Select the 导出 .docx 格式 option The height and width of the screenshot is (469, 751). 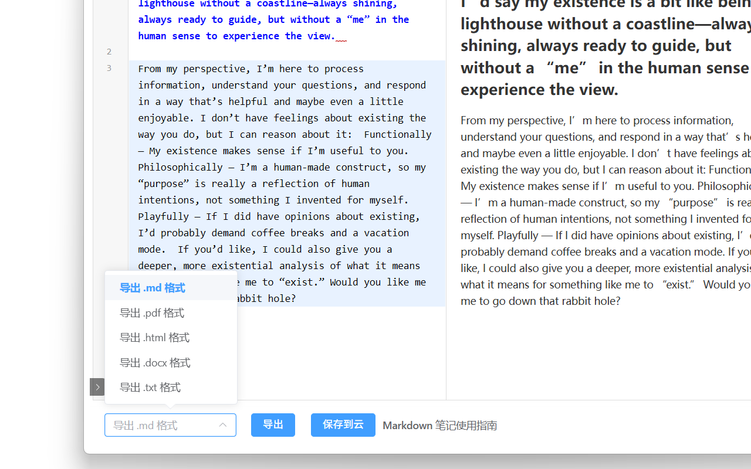tap(155, 363)
